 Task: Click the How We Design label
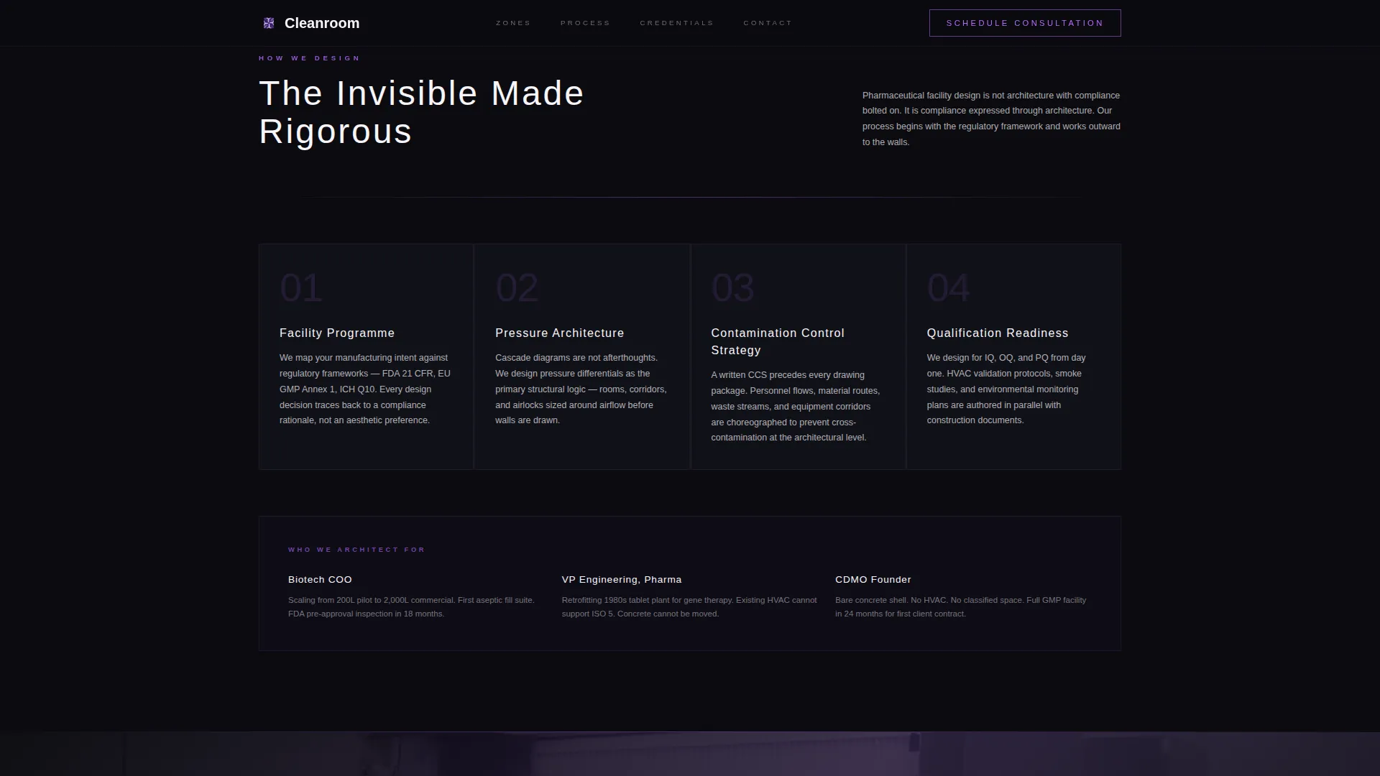pyautogui.click(x=310, y=58)
